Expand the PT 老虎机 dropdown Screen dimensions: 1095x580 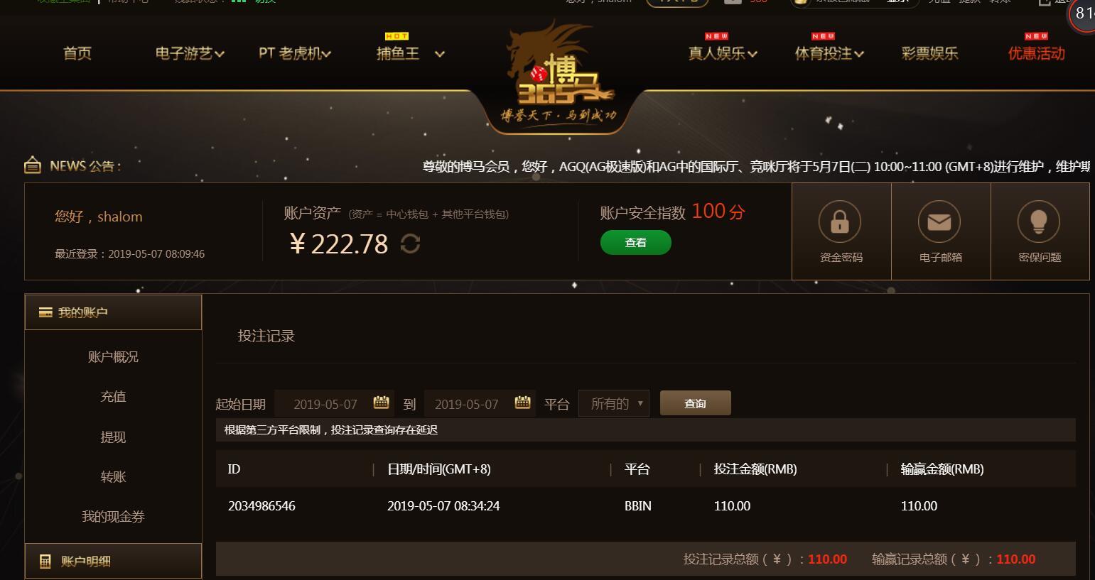[295, 53]
